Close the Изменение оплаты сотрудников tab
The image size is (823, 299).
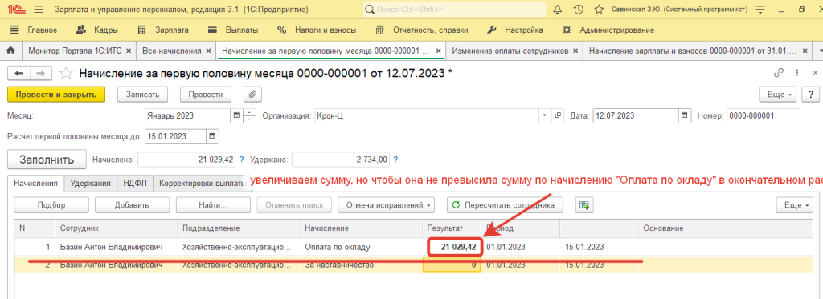point(575,51)
